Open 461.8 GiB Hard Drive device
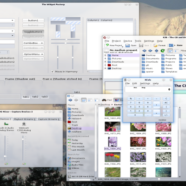The width and height of the screenshot is (186, 186). click(81, 176)
